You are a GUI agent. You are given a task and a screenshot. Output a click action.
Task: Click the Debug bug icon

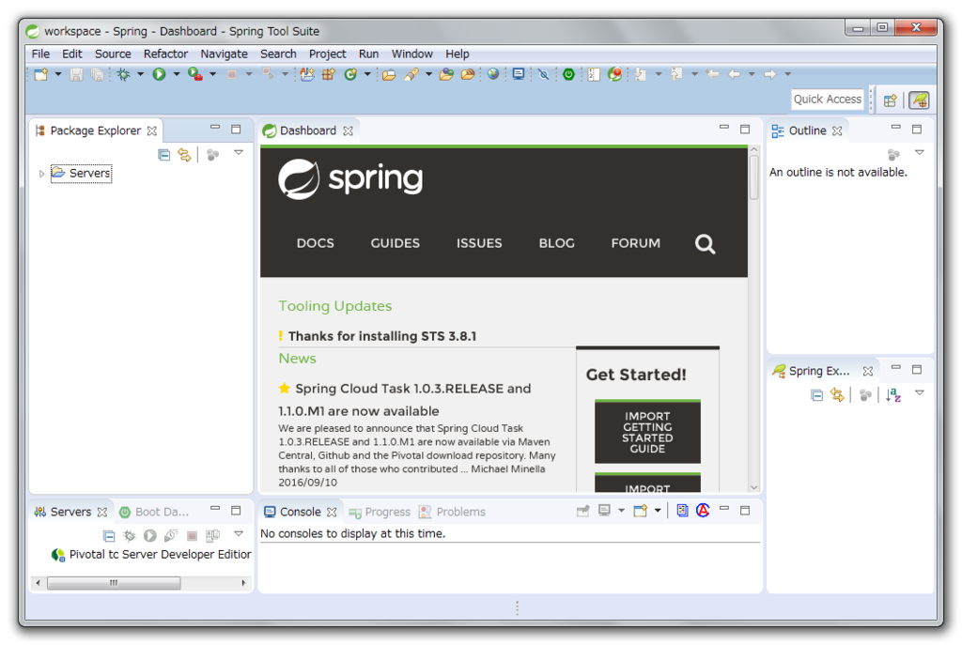[x=123, y=74]
